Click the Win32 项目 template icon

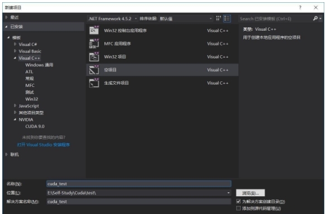pyautogui.click(x=94, y=57)
